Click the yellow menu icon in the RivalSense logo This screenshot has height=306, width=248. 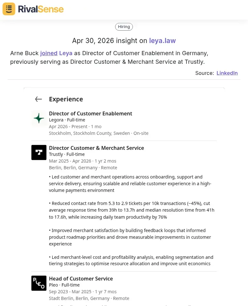point(9,9)
